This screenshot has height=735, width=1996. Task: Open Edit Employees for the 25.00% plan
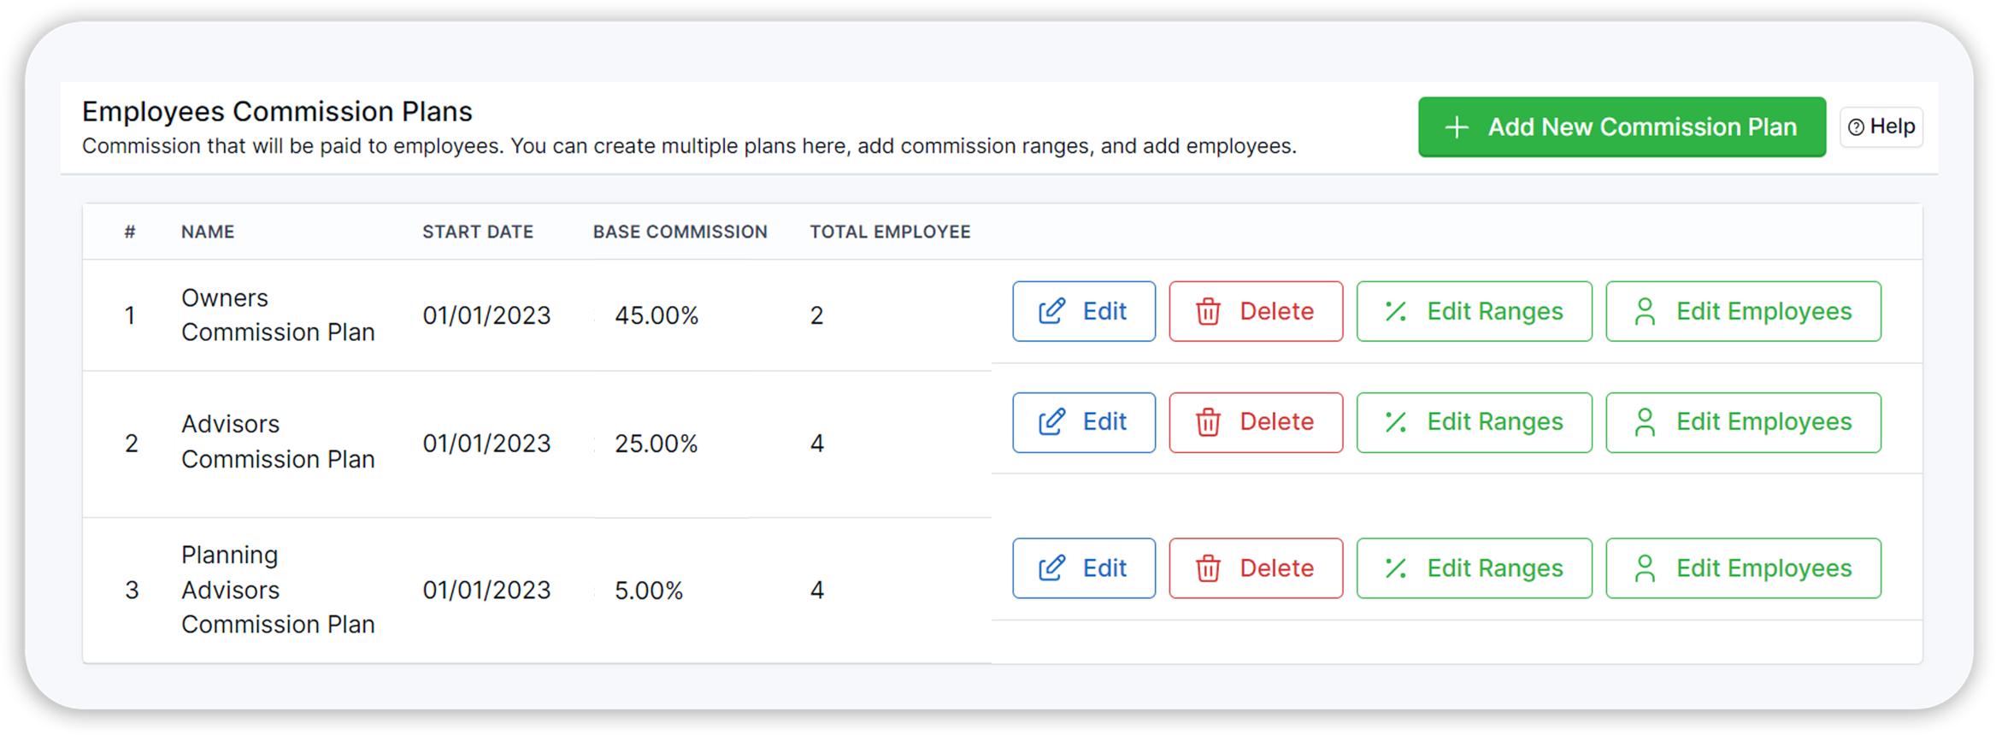click(x=1743, y=422)
